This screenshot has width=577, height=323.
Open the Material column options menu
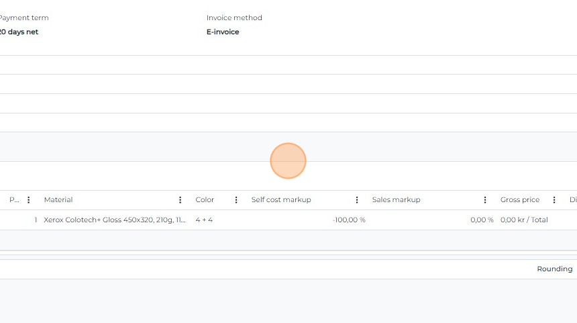point(180,200)
